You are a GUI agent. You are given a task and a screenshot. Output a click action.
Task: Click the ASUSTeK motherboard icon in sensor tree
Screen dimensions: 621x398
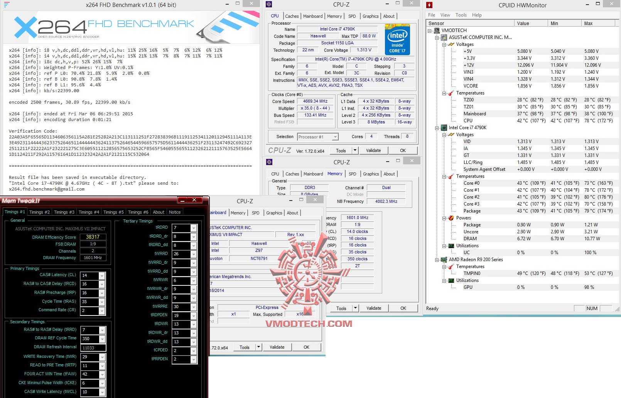pos(444,37)
